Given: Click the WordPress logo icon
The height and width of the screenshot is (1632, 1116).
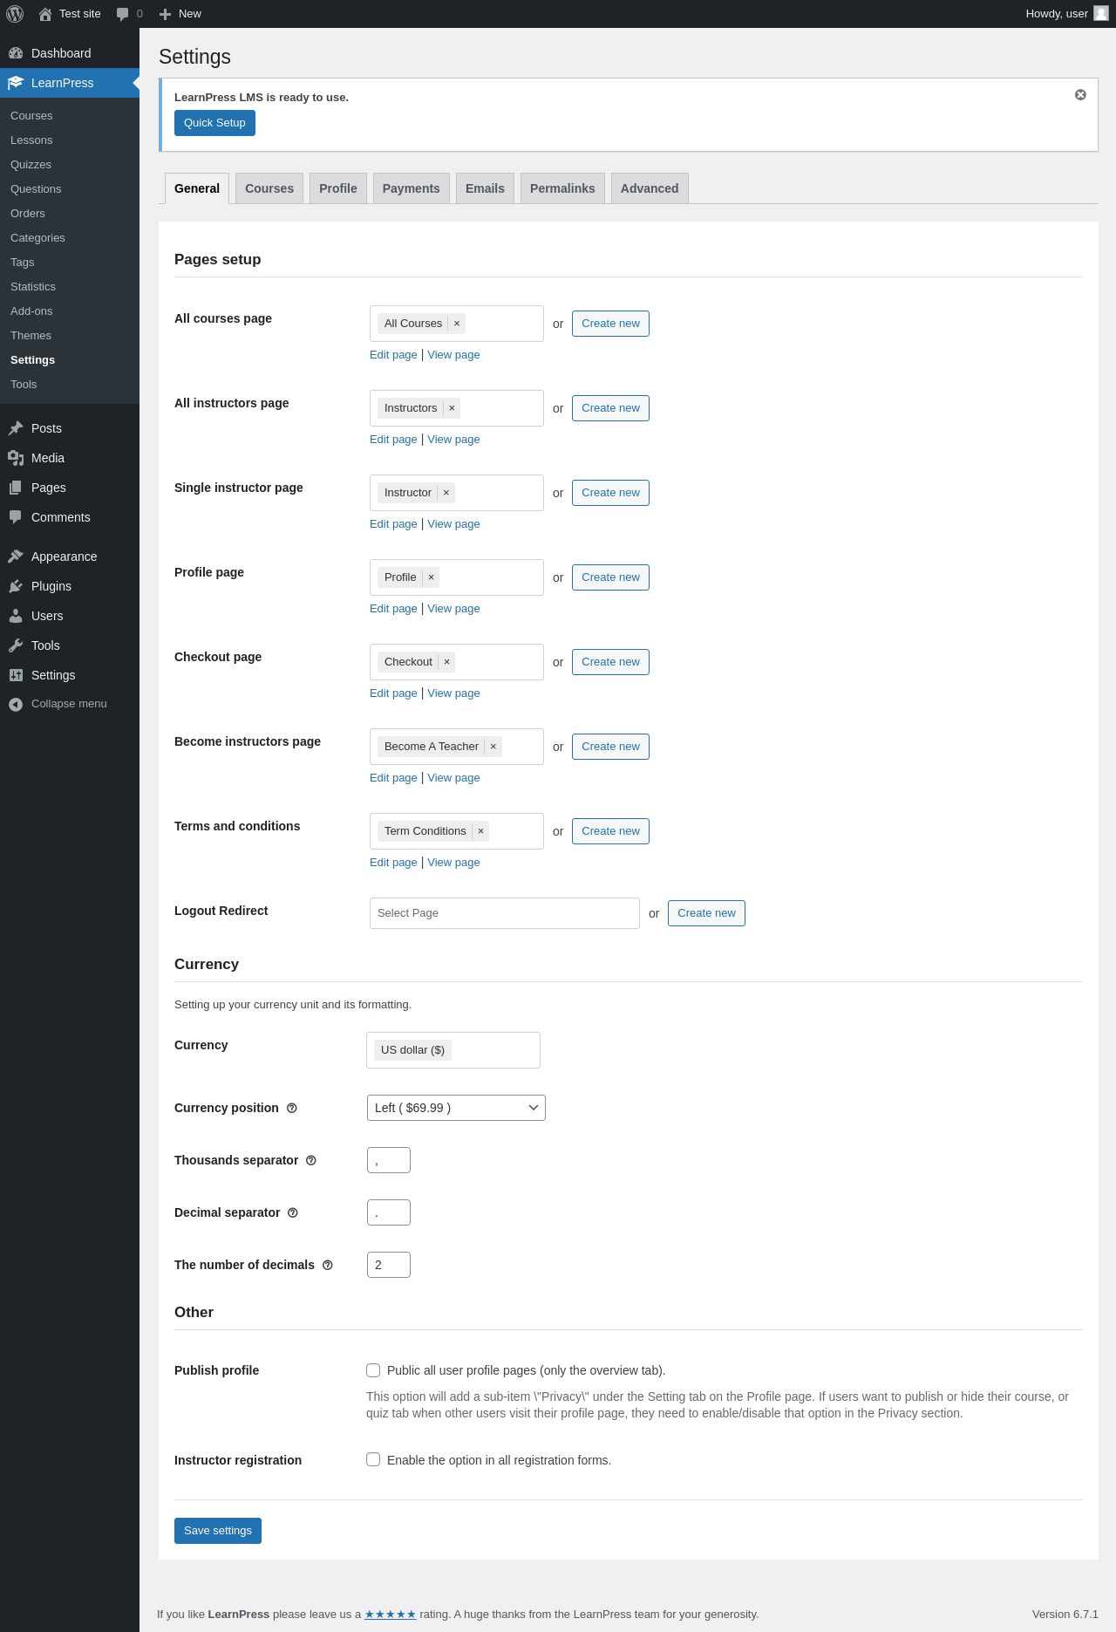Looking at the screenshot, I should 15,14.
